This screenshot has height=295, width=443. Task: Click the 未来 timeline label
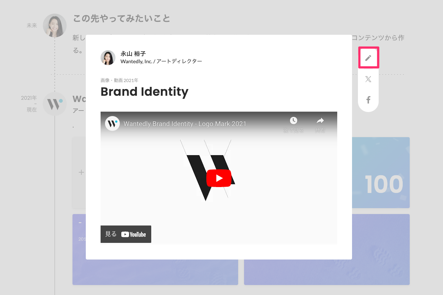[x=32, y=26]
